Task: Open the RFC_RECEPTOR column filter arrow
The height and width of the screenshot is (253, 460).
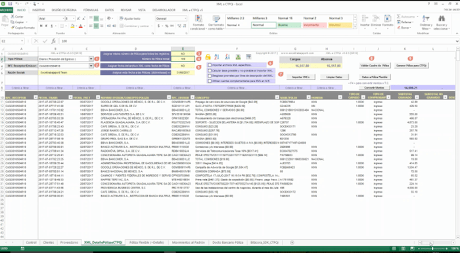Action: (x=35, y=97)
